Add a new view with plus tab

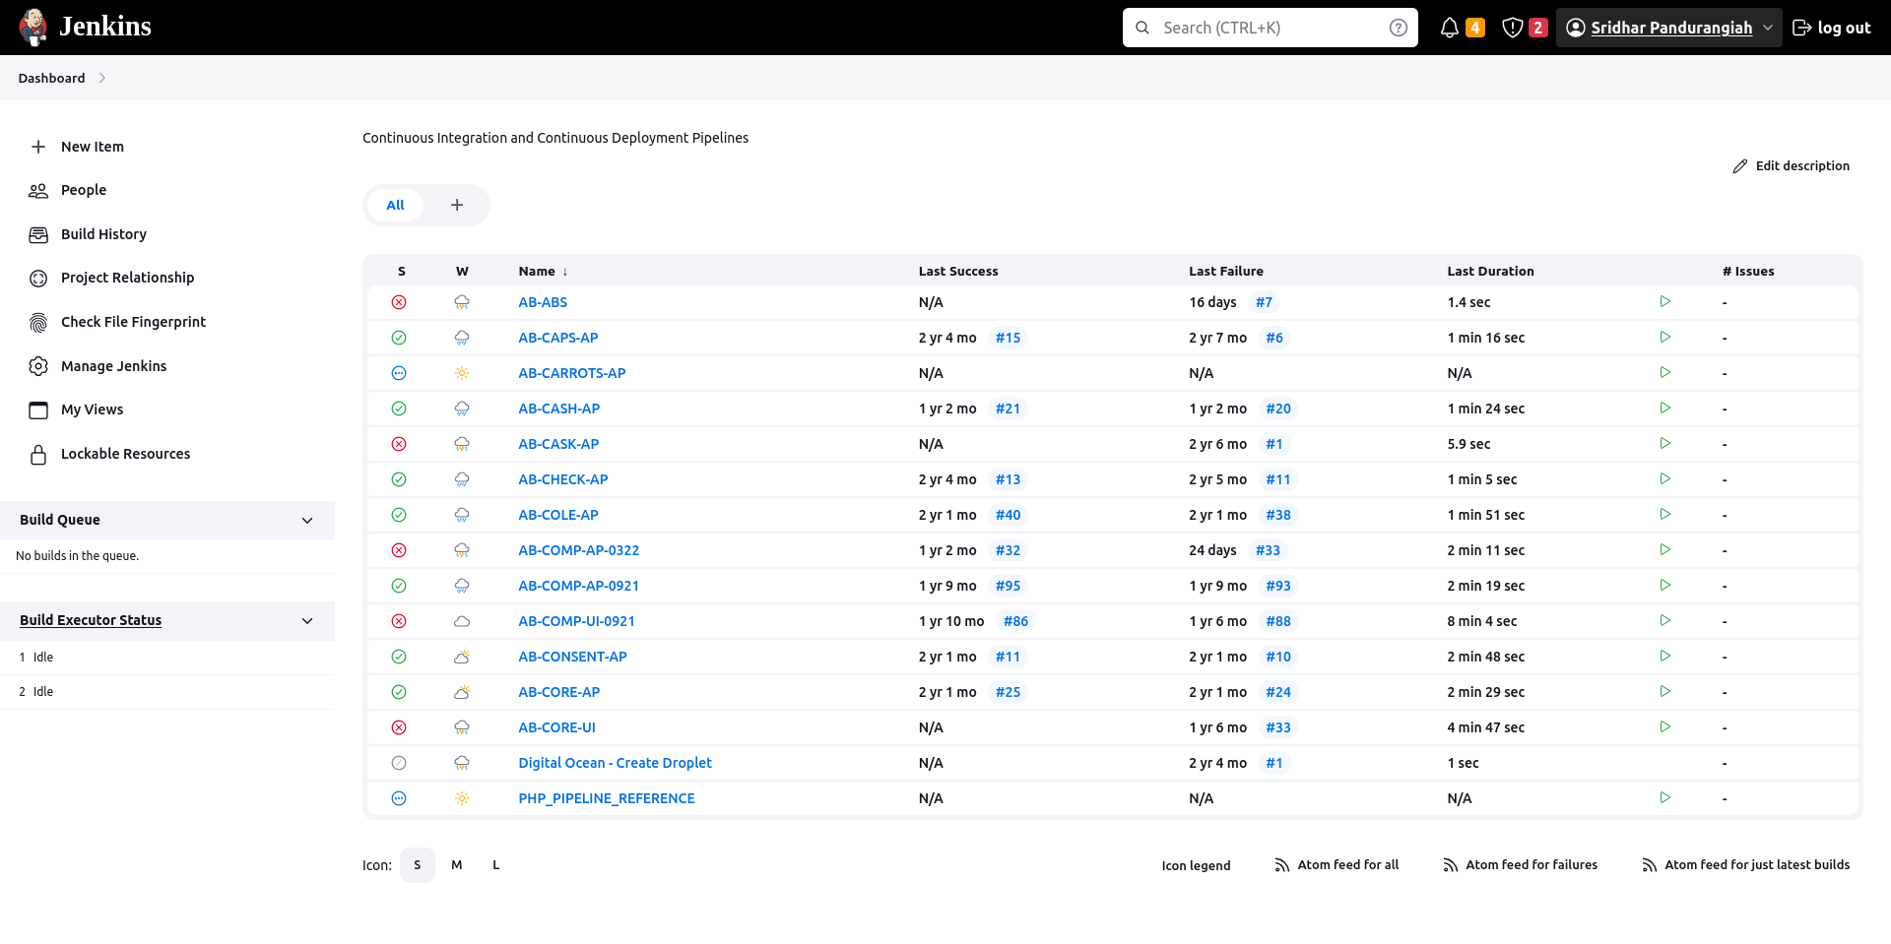point(457,205)
